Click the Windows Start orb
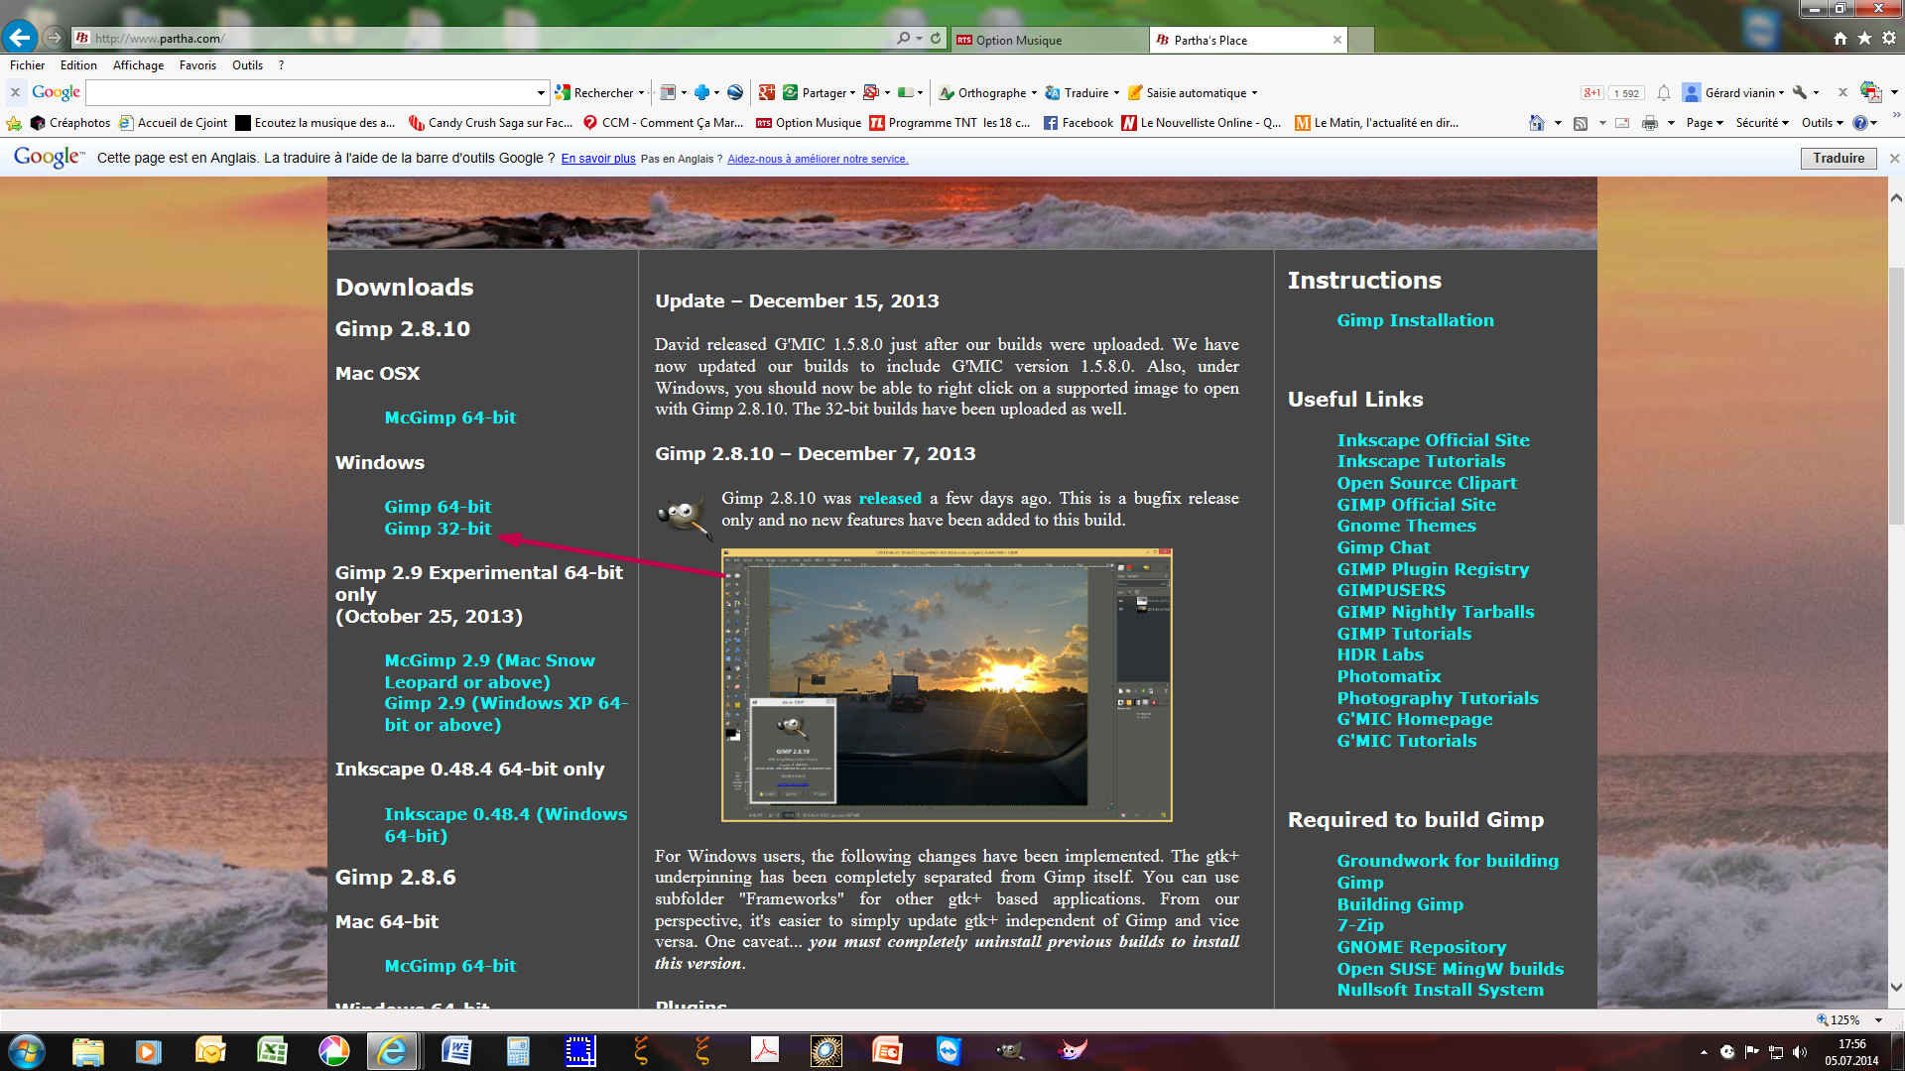The width and height of the screenshot is (1905, 1071). (x=26, y=1051)
